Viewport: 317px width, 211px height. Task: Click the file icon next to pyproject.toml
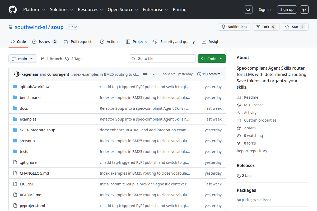[15, 206]
